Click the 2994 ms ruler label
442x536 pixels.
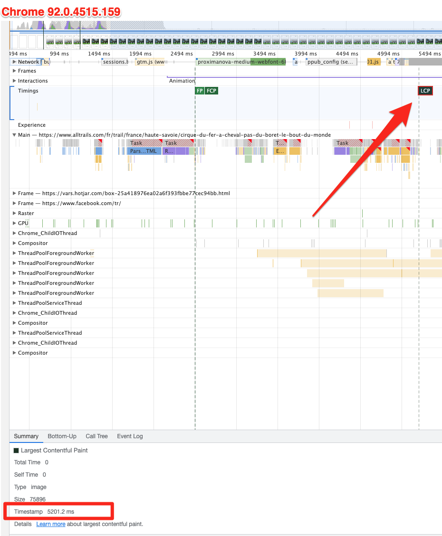coord(223,54)
